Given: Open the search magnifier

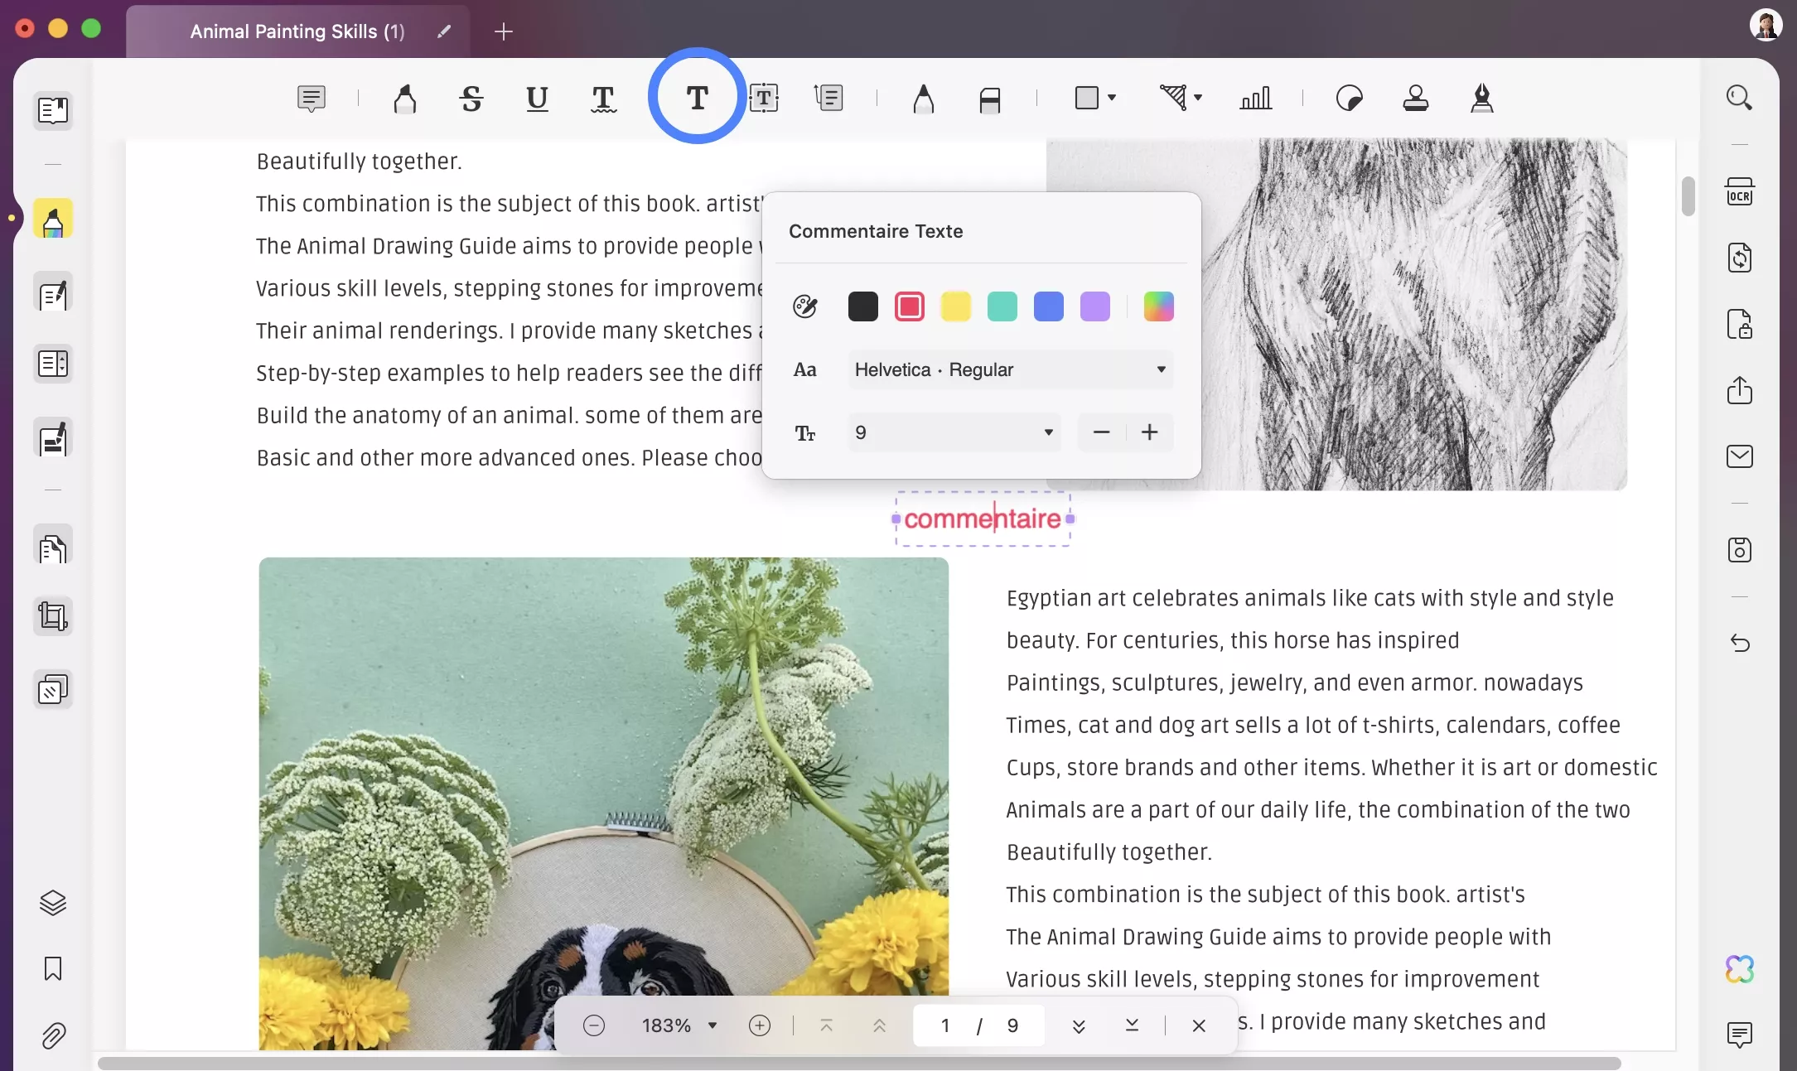Looking at the screenshot, I should (1739, 98).
